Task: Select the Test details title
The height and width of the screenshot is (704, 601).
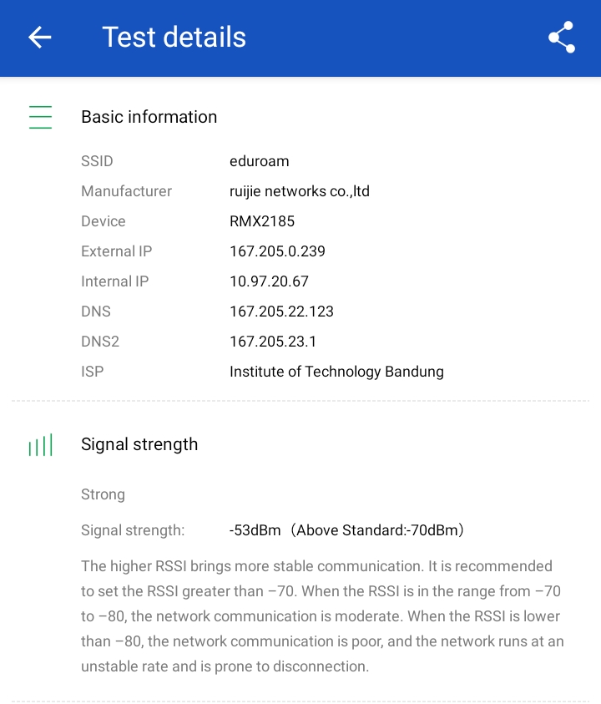Action: pyautogui.click(x=174, y=38)
